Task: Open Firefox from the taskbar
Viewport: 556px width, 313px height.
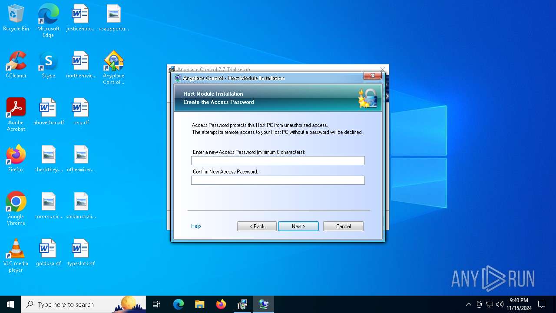Action: pyautogui.click(x=221, y=304)
